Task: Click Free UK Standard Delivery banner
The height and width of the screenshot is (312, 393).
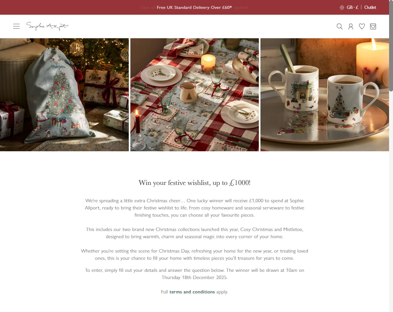Action: 194,7
